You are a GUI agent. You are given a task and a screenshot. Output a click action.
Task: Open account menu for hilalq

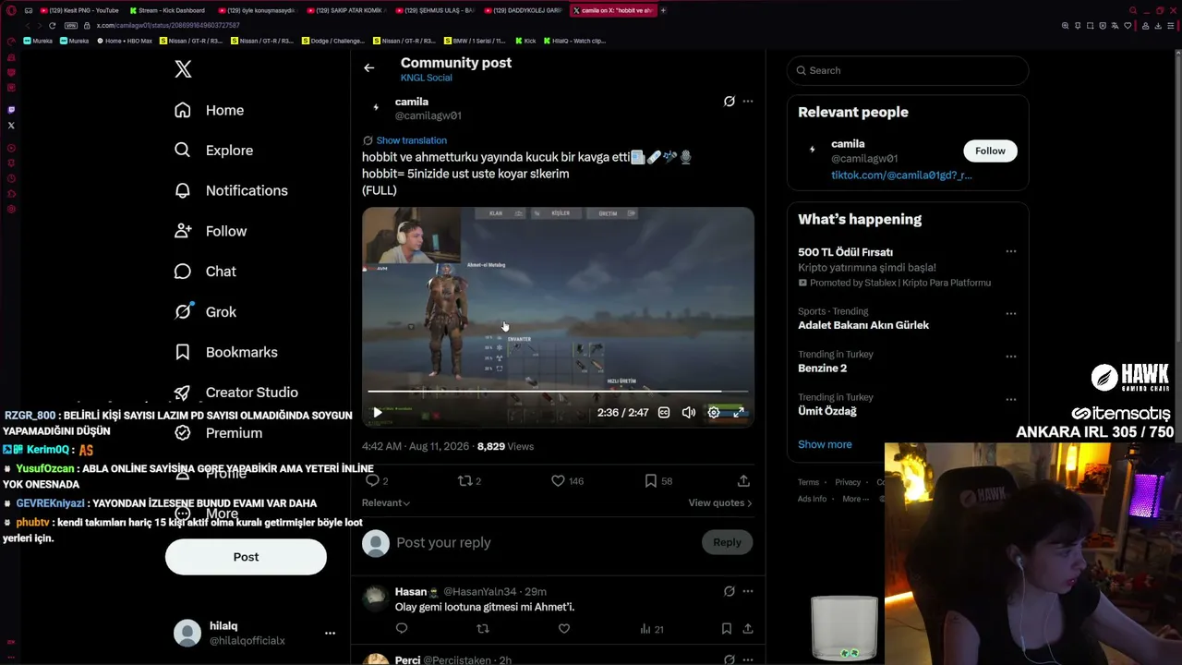tap(330, 633)
